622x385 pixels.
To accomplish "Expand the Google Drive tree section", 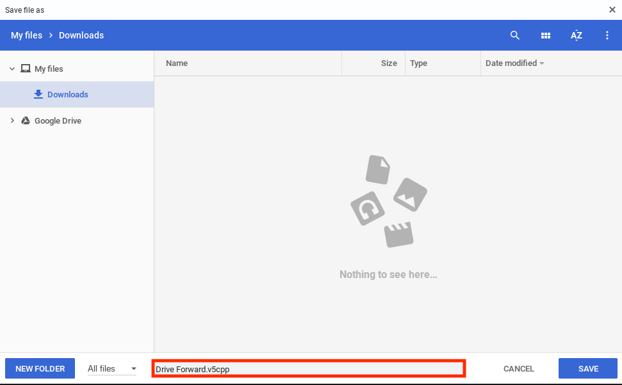I will (12, 120).
